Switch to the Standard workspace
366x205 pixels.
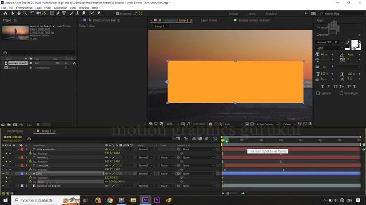point(271,14)
